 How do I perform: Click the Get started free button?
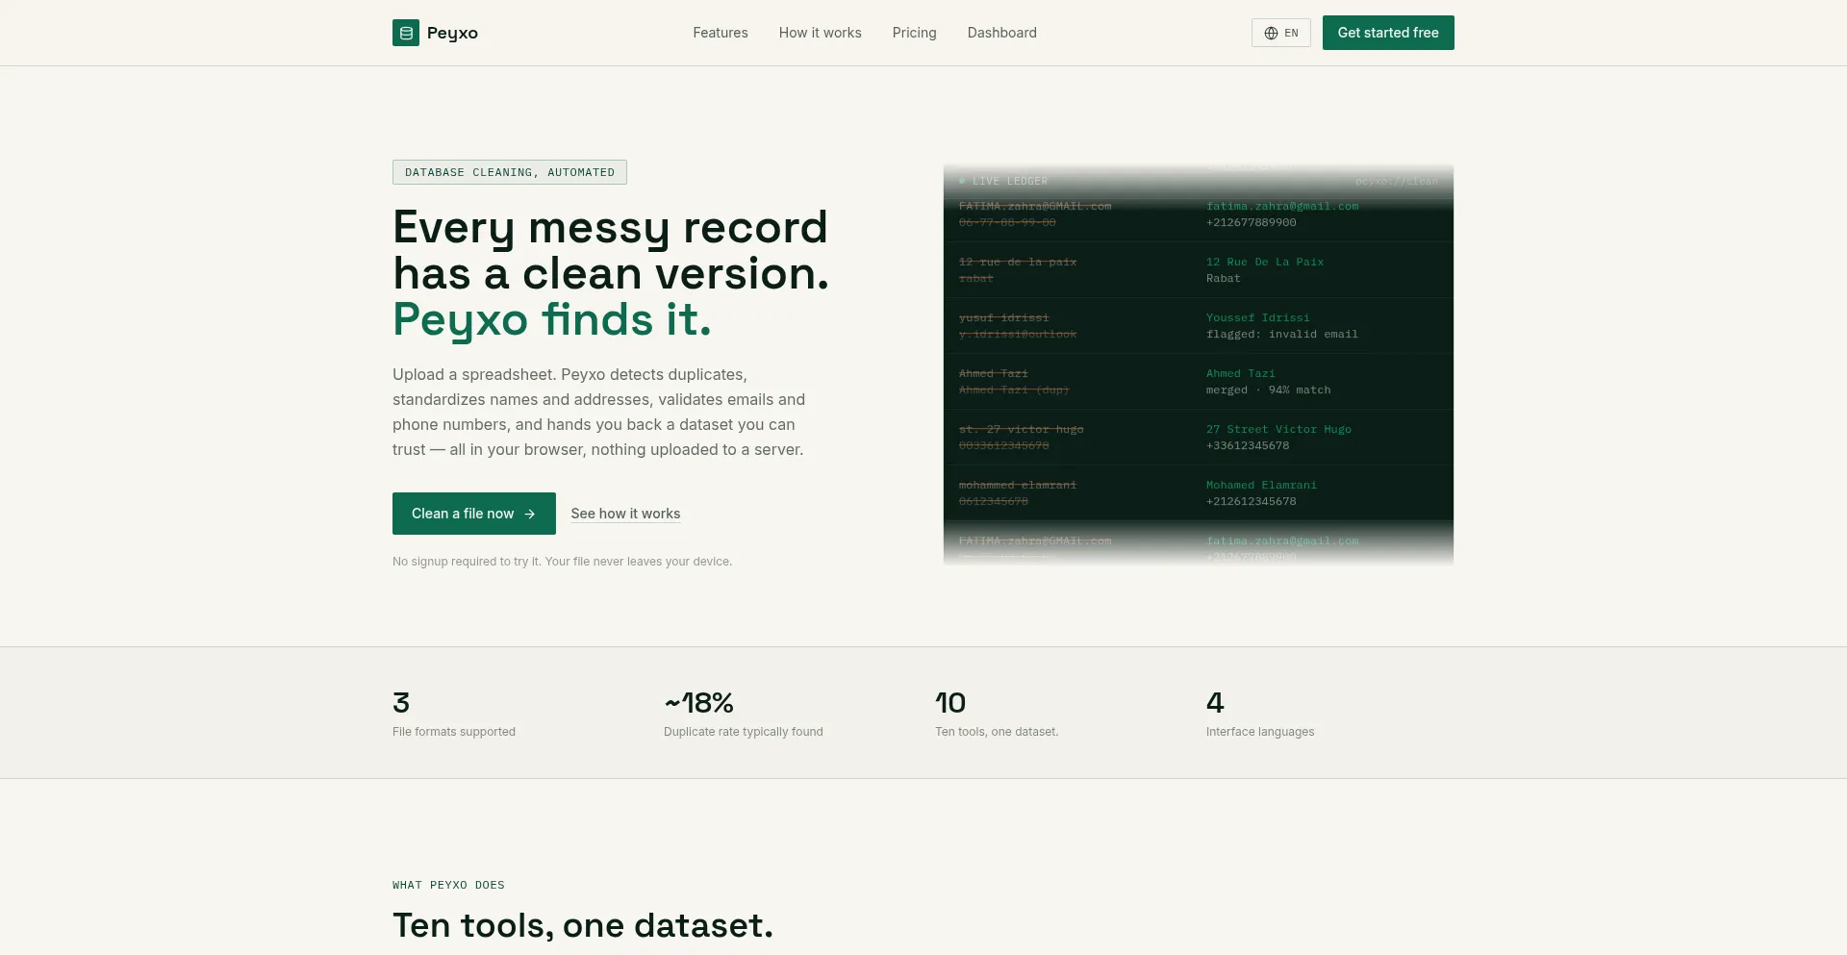1388,33
